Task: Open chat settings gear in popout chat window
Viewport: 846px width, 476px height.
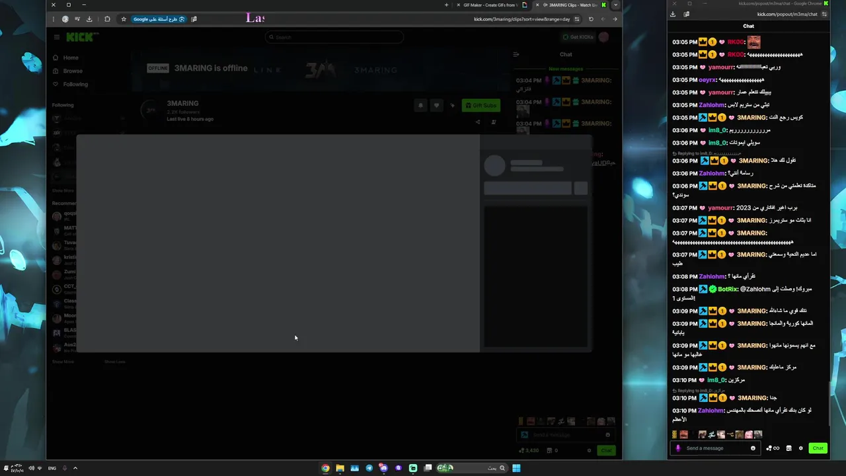Action: (800, 448)
